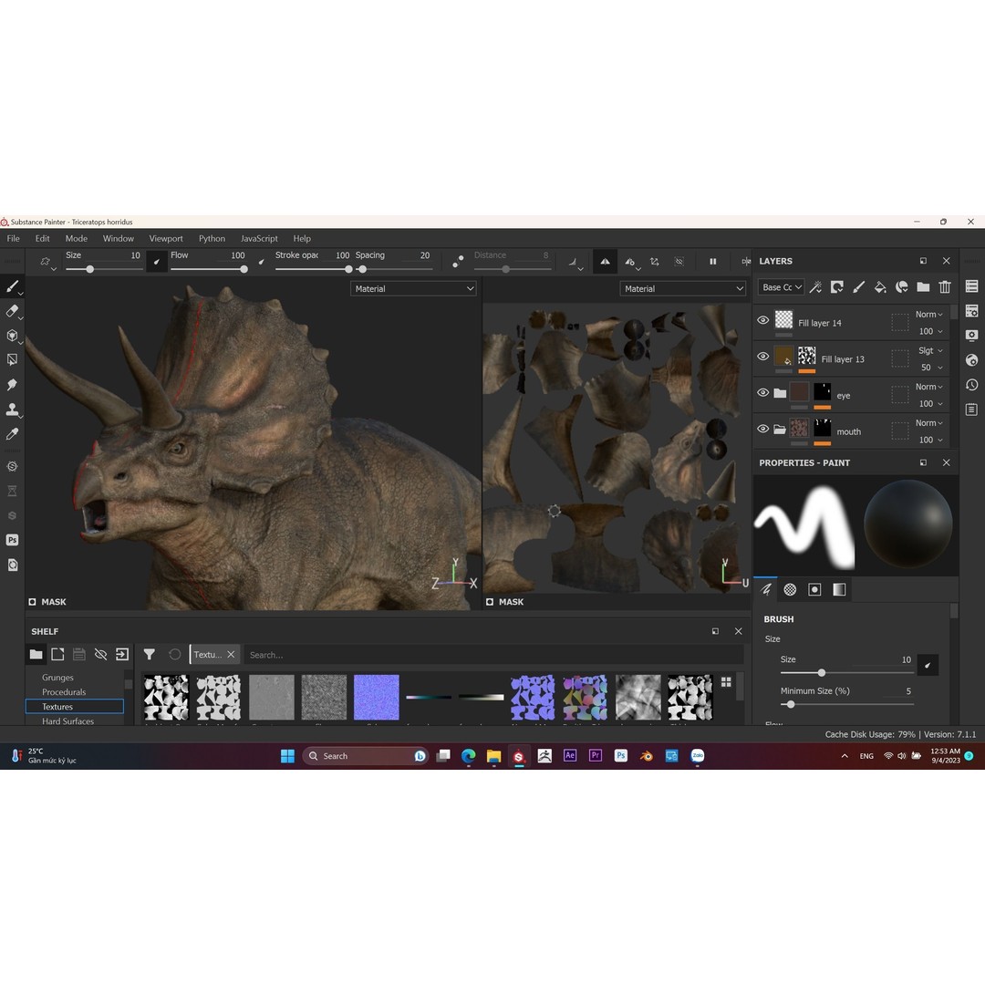The width and height of the screenshot is (985, 985).
Task: Remove the Textu... filter tag in shelf
Action: click(x=231, y=655)
